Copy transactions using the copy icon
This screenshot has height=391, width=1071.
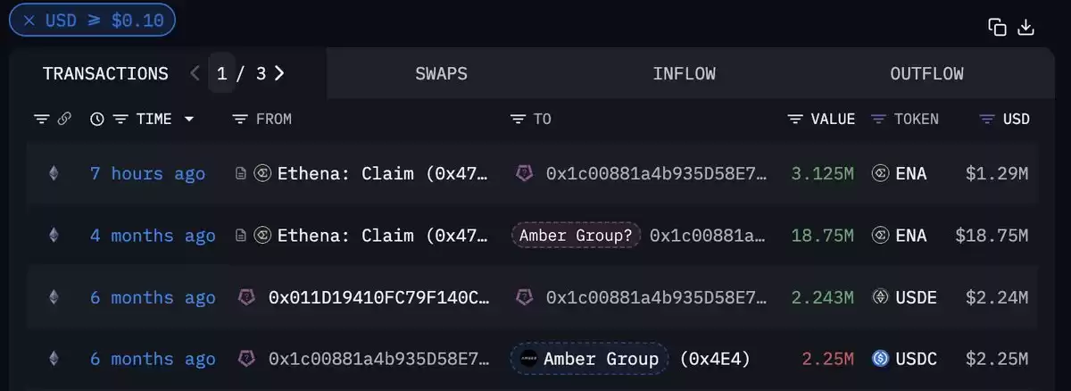[x=997, y=27]
